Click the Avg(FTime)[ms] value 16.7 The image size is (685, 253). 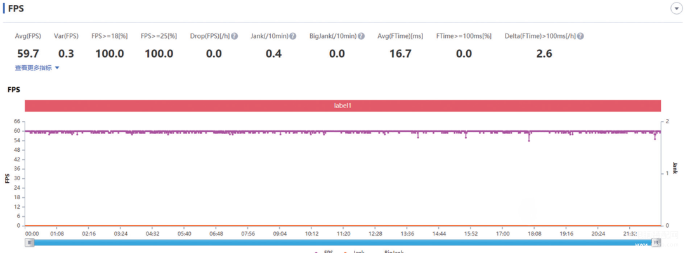400,54
